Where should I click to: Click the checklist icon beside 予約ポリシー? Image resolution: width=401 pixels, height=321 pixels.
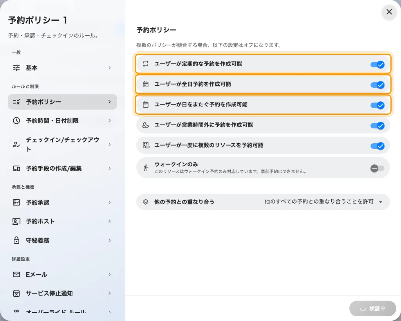tap(16, 102)
